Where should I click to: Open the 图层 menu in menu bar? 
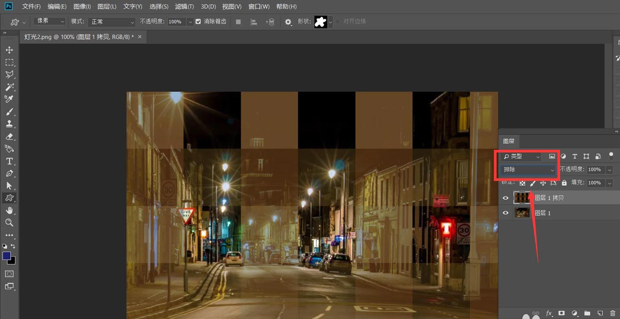107,7
